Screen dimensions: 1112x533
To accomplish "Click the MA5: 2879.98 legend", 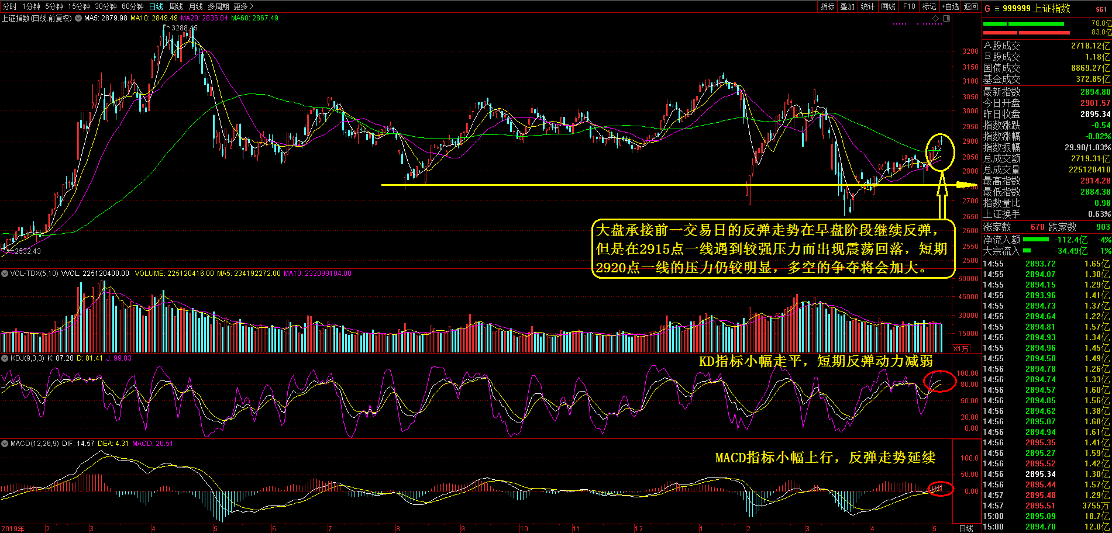I will 106,18.
